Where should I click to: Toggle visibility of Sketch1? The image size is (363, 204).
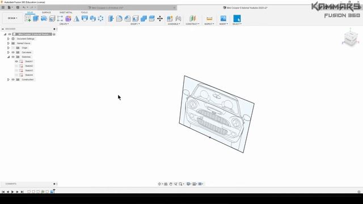(16, 61)
